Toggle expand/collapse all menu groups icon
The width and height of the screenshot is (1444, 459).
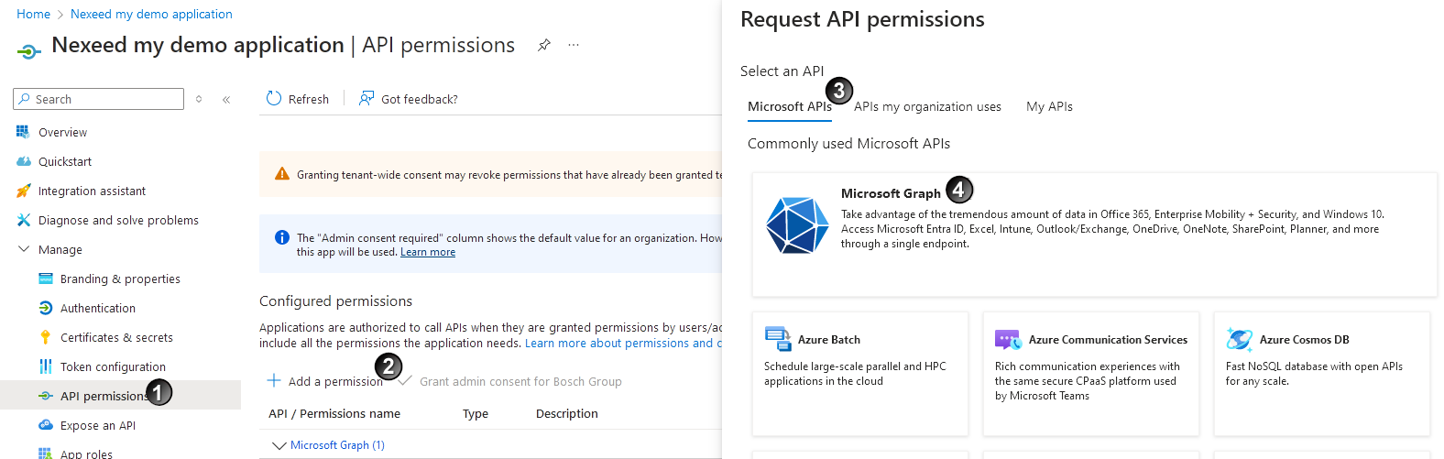[199, 99]
